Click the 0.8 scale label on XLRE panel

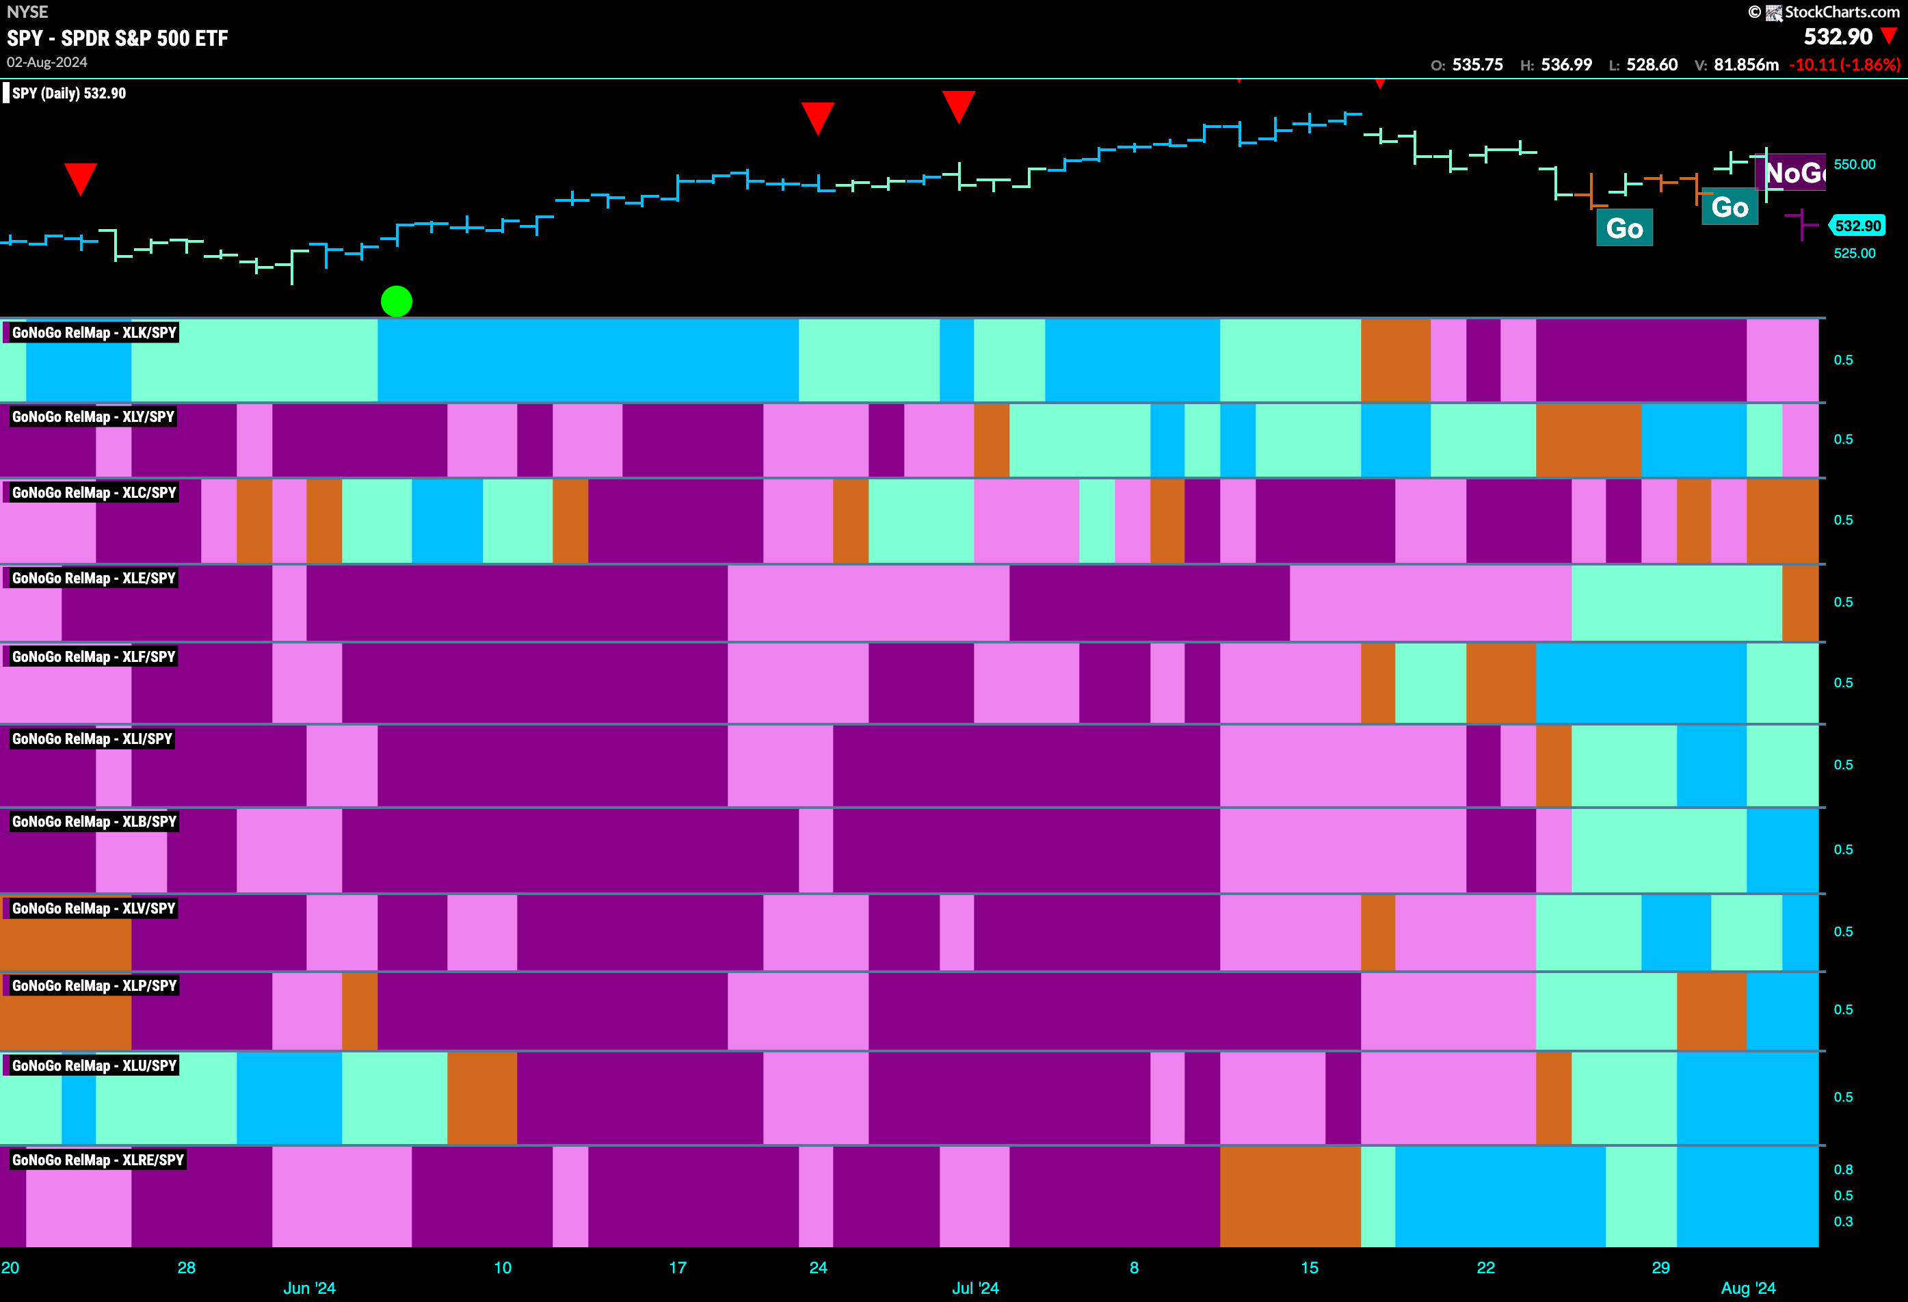[1843, 1169]
